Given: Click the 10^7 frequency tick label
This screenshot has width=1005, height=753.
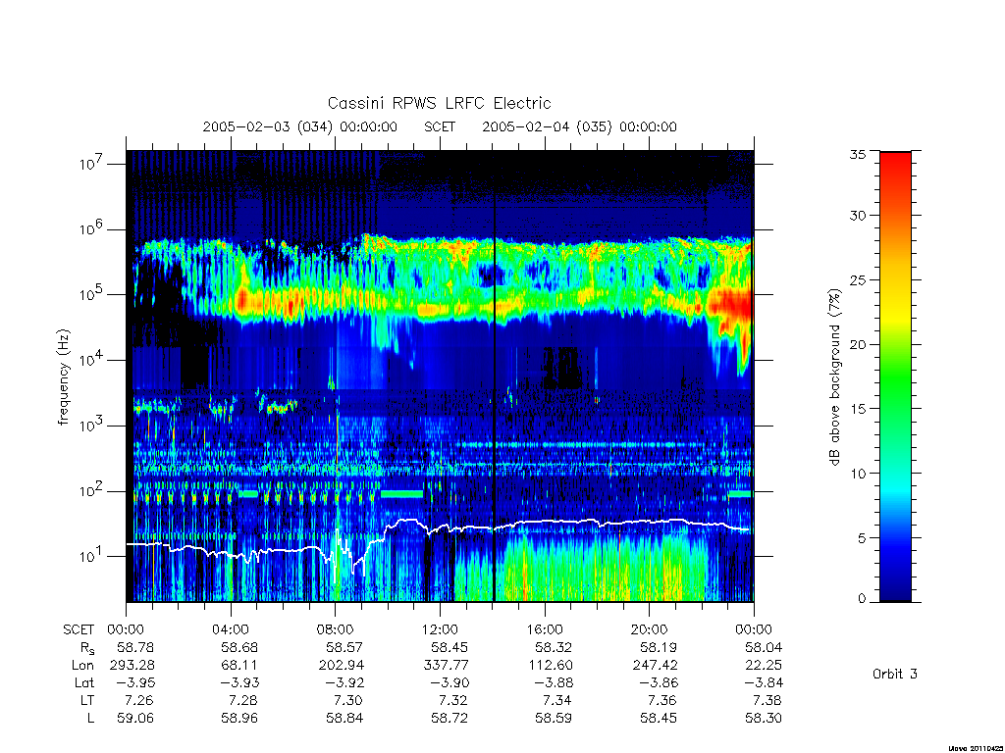Looking at the screenshot, I should 91,164.
